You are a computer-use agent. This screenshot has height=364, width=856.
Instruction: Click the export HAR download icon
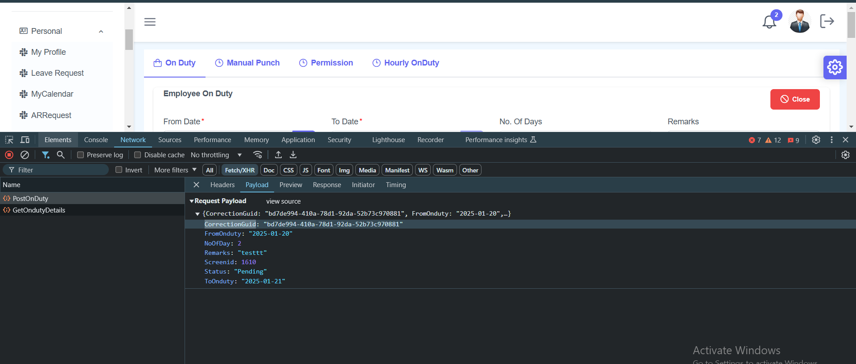tap(293, 155)
